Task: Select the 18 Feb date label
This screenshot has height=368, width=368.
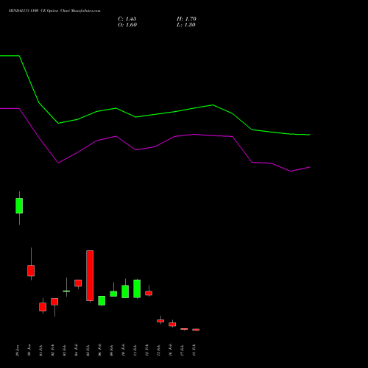Action: (194, 350)
